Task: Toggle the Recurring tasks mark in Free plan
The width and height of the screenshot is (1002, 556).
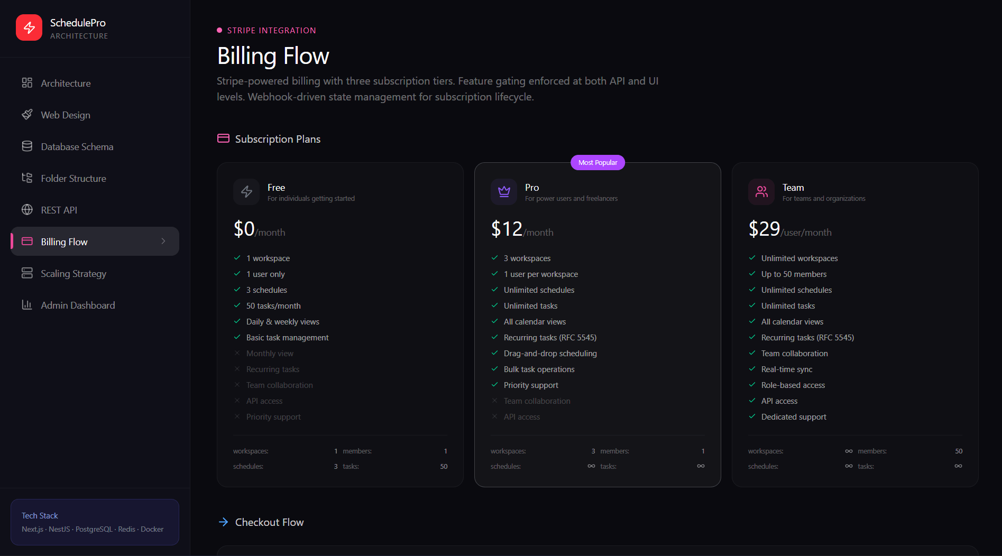Action: (x=237, y=369)
